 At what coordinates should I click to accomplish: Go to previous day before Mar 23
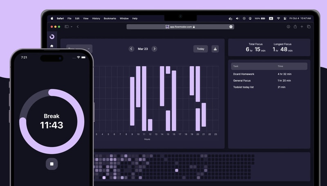131,49
